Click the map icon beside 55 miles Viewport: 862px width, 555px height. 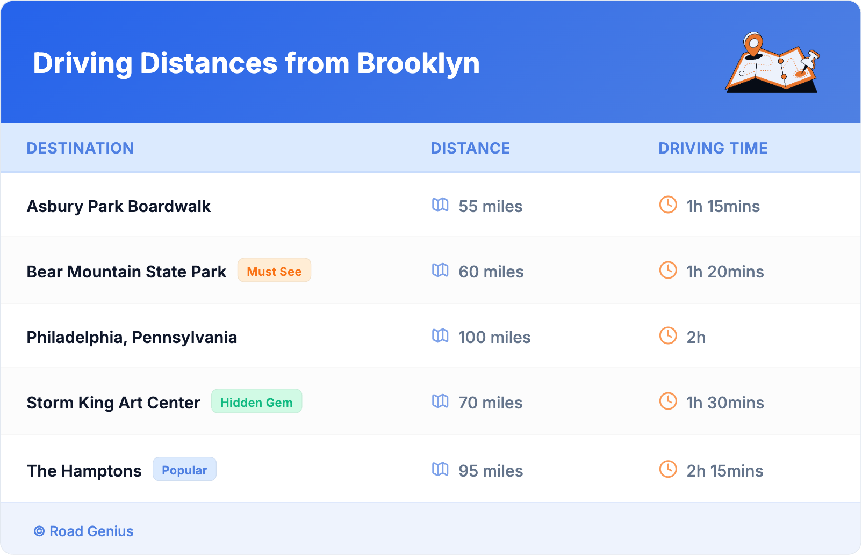(440, 205)
